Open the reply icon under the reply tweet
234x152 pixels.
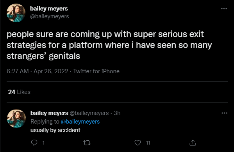tap(34, 143)
